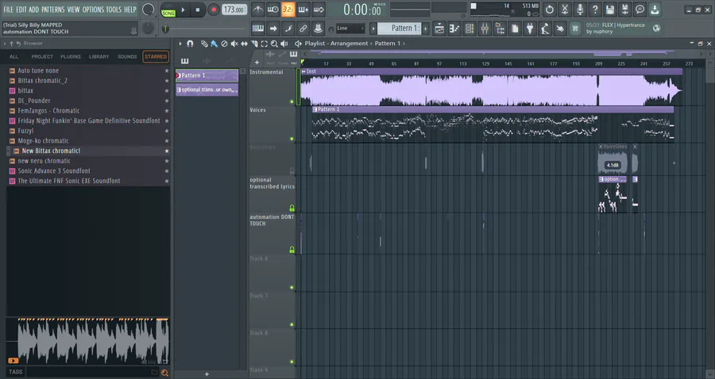Open playlist options menu arrow

180,44
